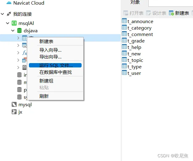Click the database icon beside 'p'
The height and width of the screenshot is (161, 193).
coord(19,90)
